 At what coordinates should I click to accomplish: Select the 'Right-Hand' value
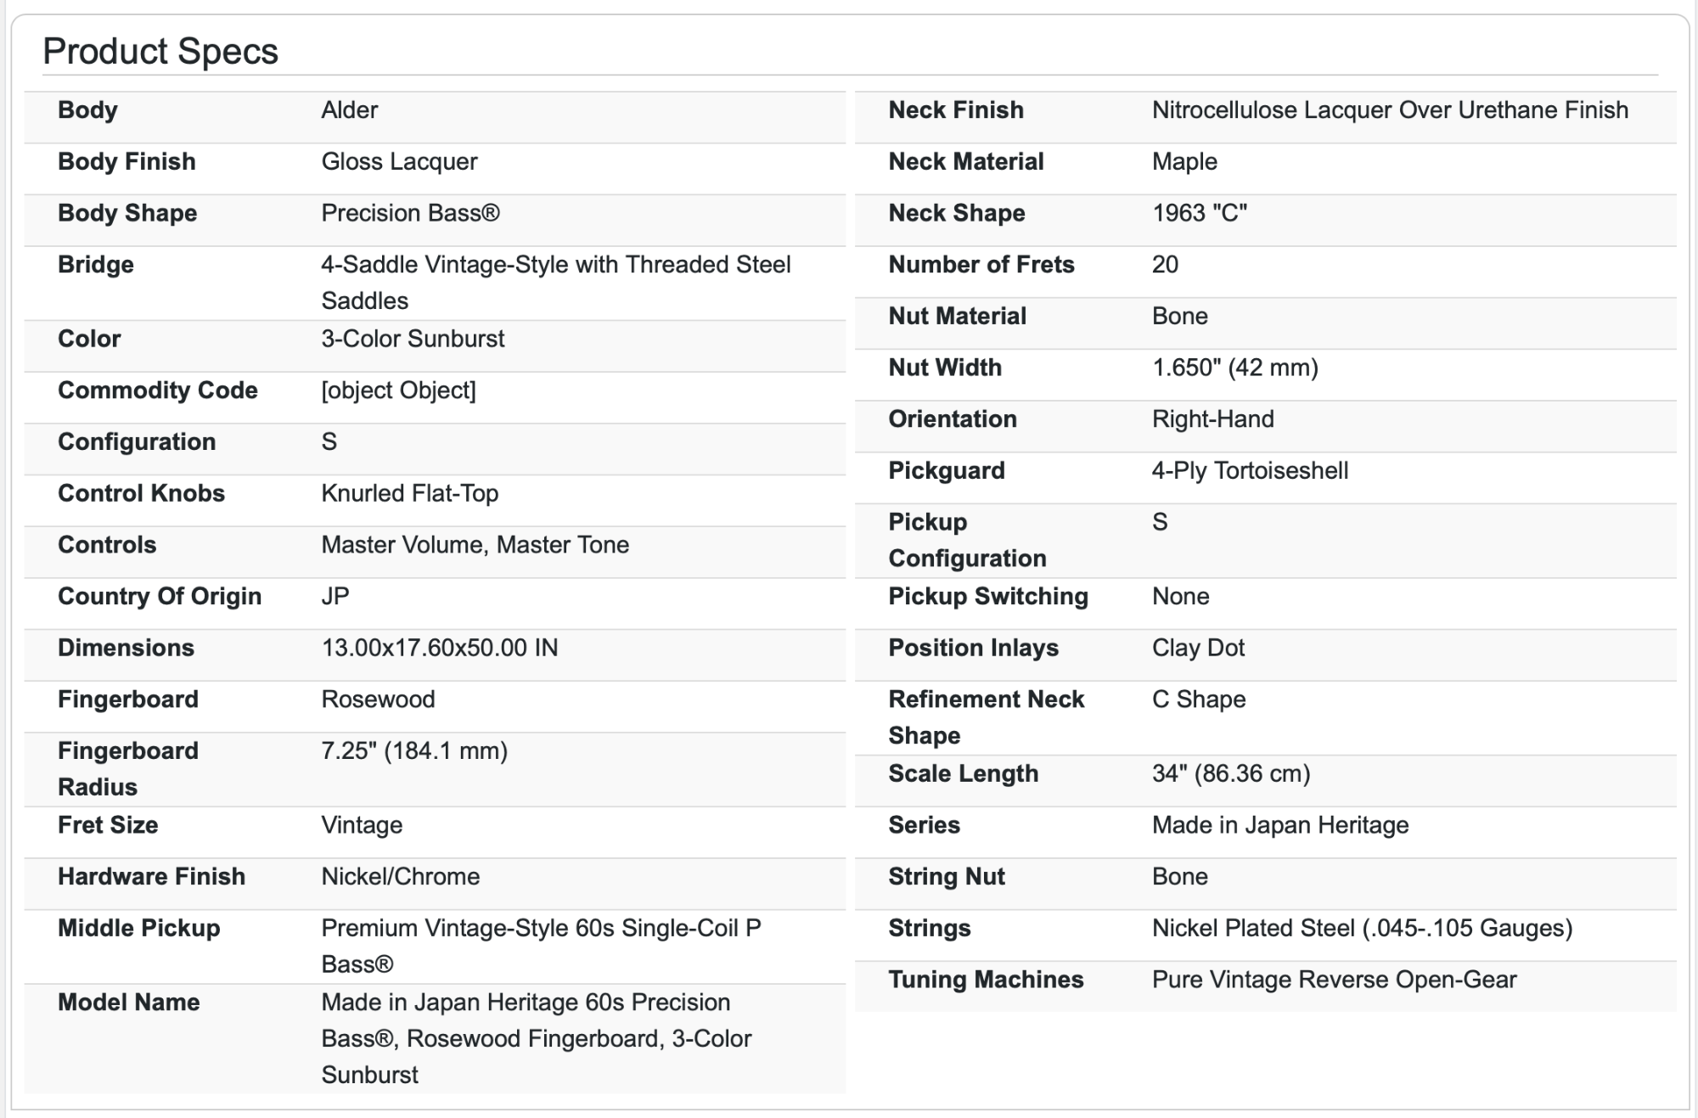point(1213,419)
